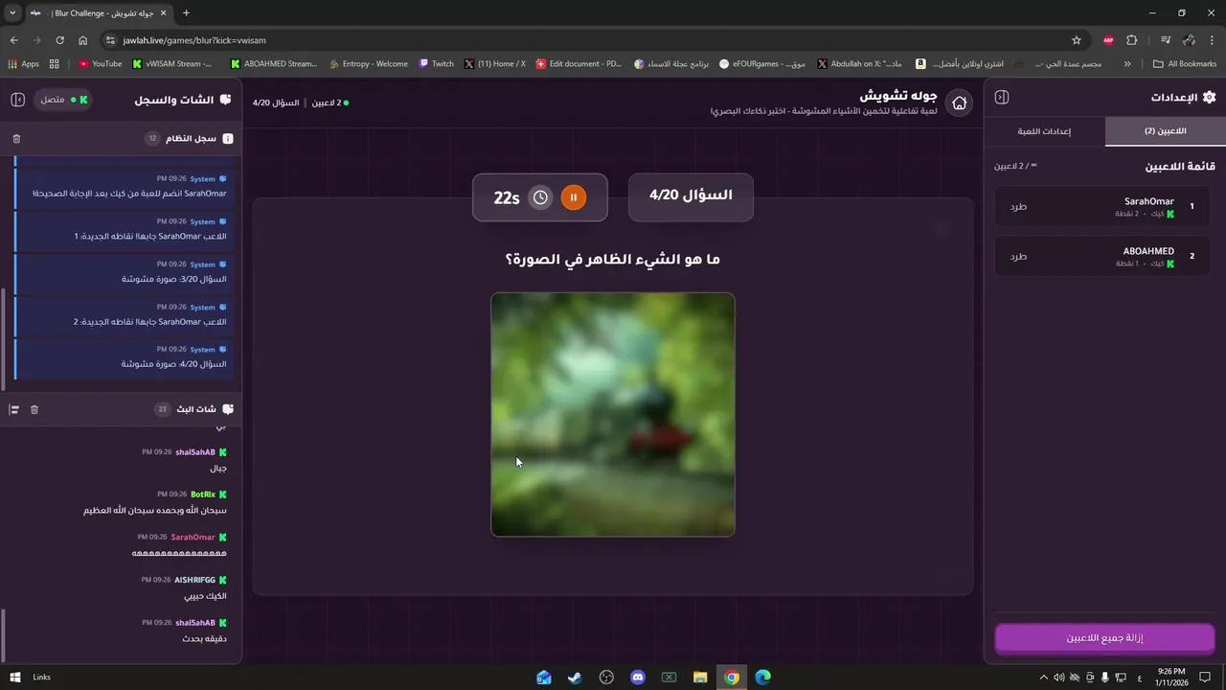Show hidden system tray icons
This screenshot has width=1226, height=690.
[1044, 678]
